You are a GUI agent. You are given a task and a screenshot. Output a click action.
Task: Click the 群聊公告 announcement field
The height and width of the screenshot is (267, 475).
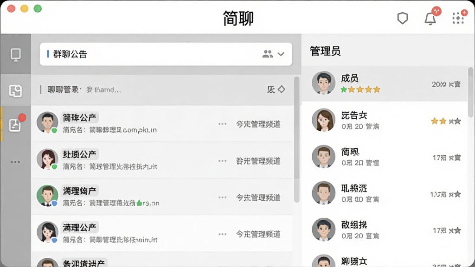(166, 54)
